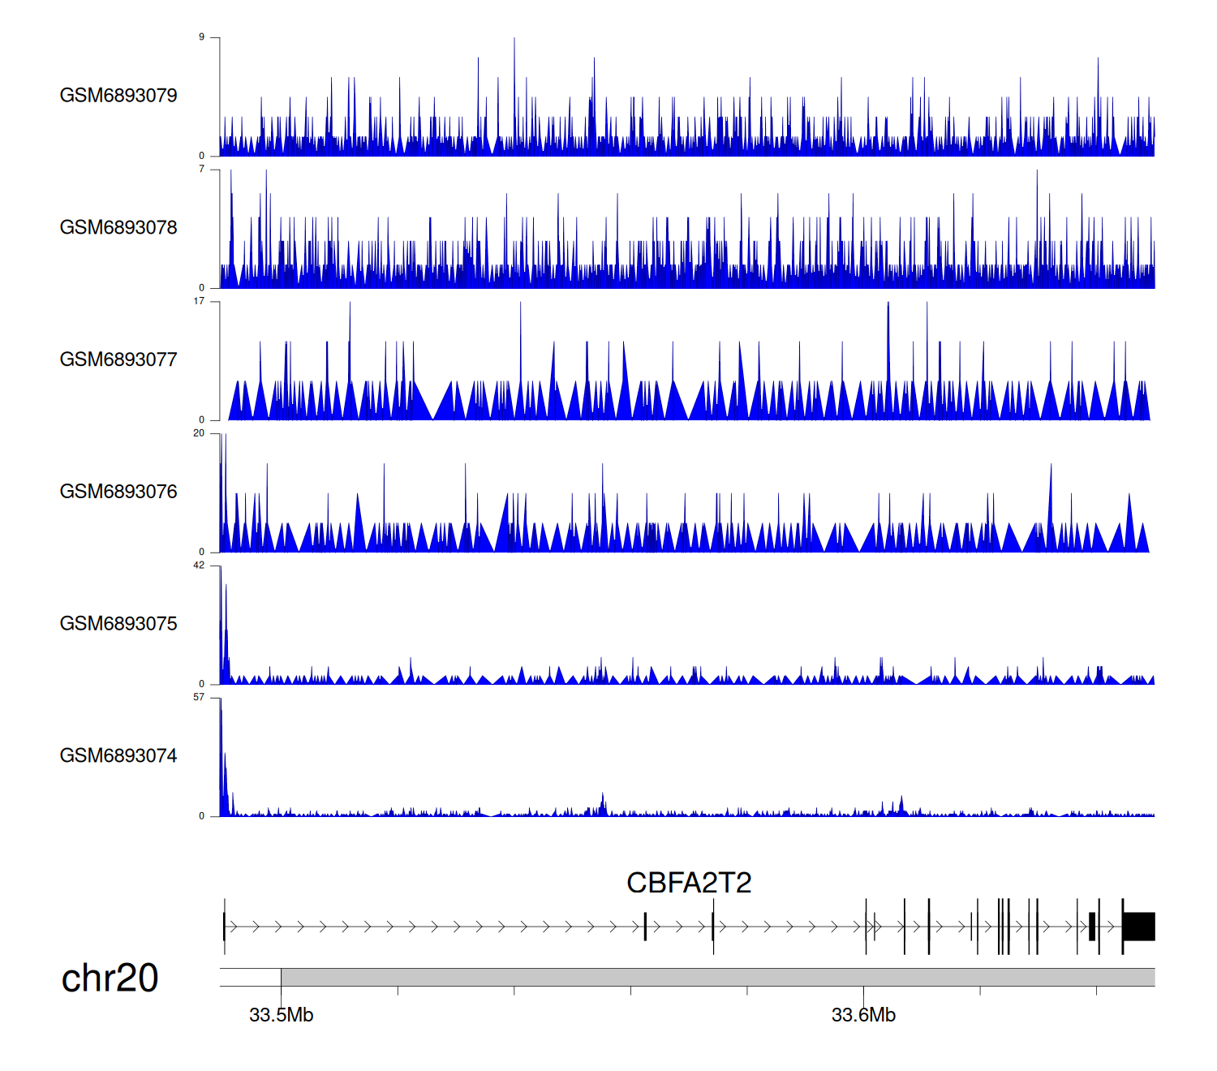Click the first exon at the CBFA2T2 gene start
The width and height of the screenshot is (1217, 1071).
(224, 927)
